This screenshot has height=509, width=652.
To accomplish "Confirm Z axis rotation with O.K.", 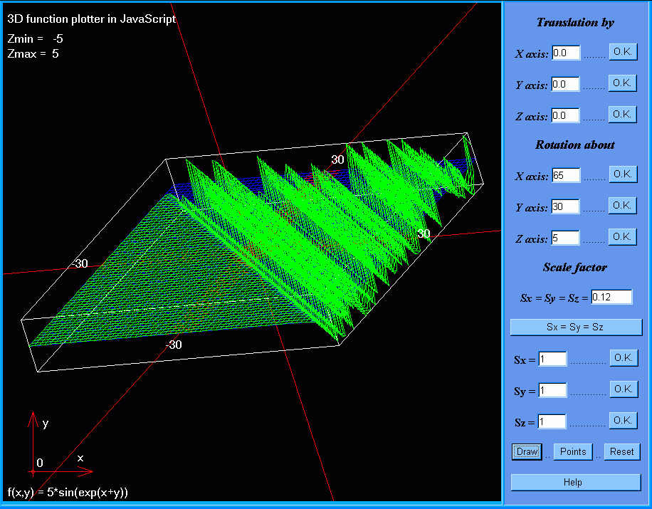I will click(x=622, y=236).
